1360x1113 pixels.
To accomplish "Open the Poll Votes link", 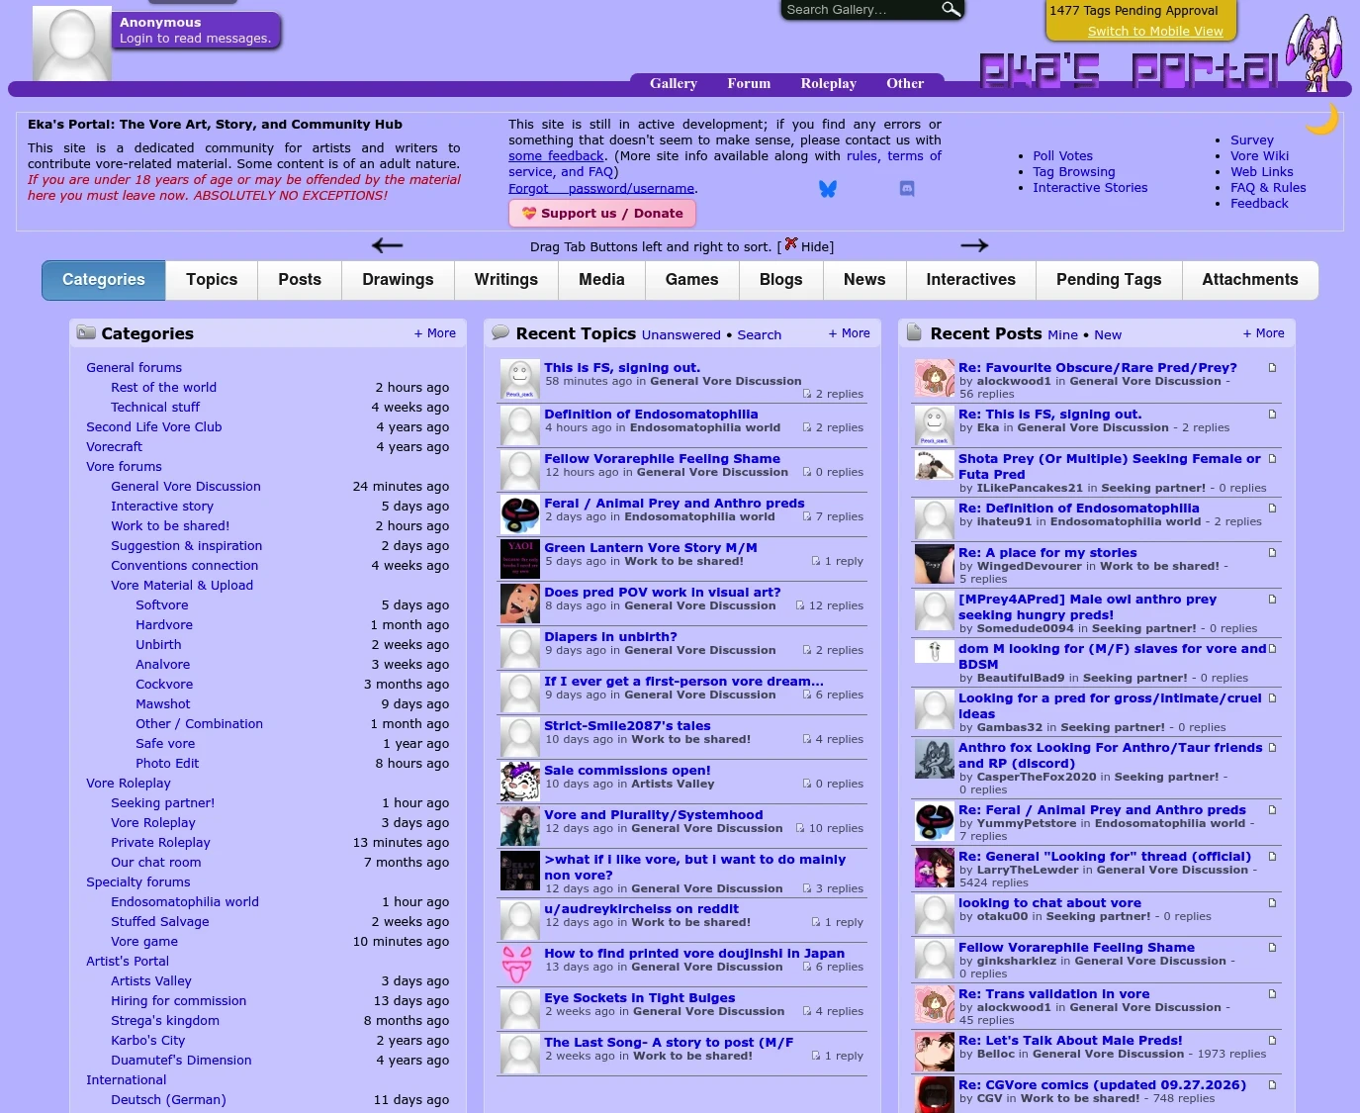I will tap(1063, 156).
